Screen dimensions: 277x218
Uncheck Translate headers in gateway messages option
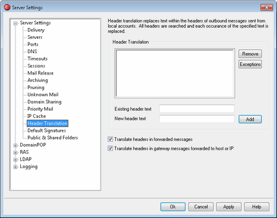[x=110, y=148]
